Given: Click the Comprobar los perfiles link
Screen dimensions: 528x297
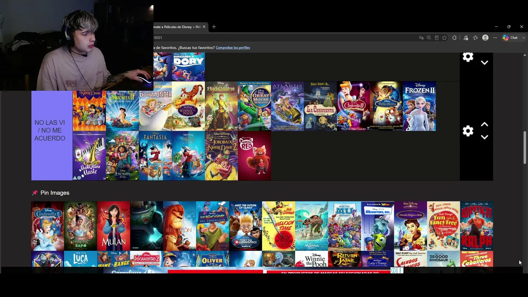Looking at the screenshot, I should (x=233, y=47).
